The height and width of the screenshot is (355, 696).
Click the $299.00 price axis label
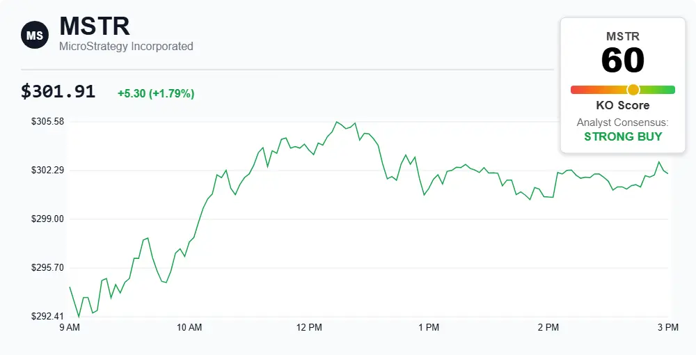coord(47,219)
